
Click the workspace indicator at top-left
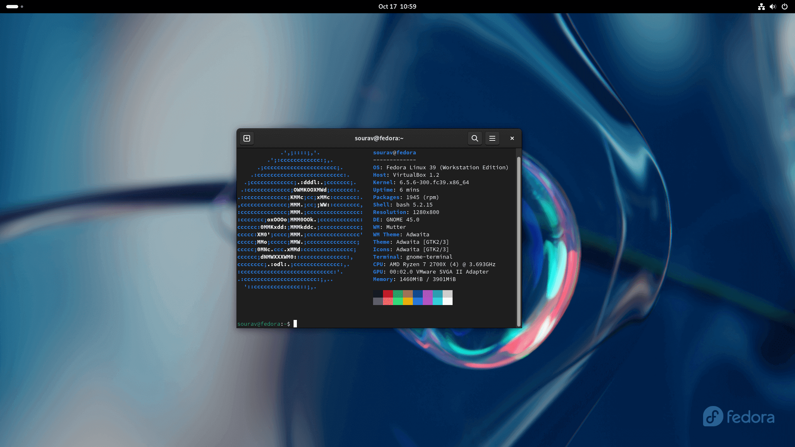[14, 7]
